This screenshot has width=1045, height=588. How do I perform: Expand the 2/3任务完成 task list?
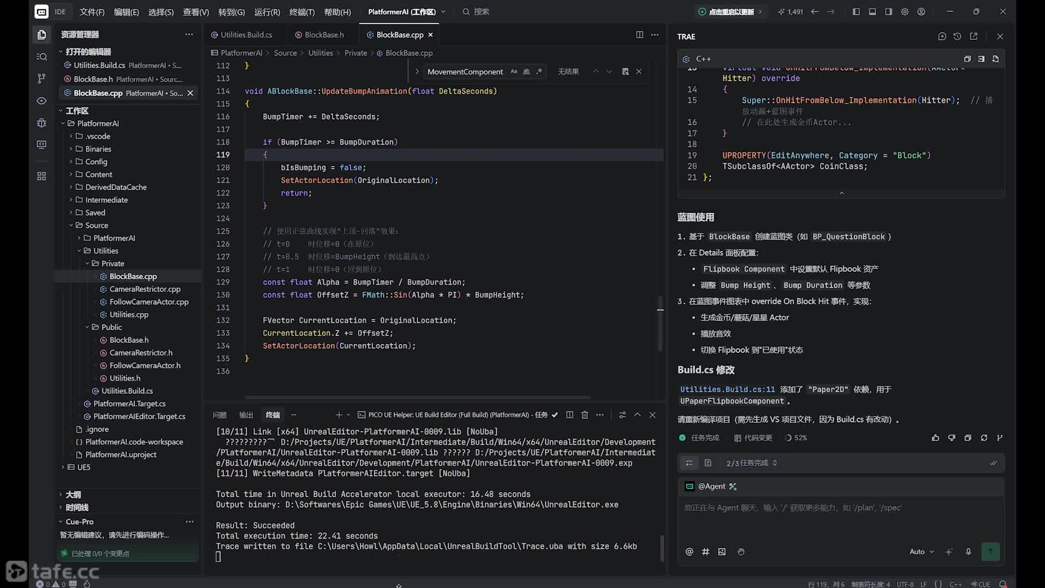pos(752,463)
